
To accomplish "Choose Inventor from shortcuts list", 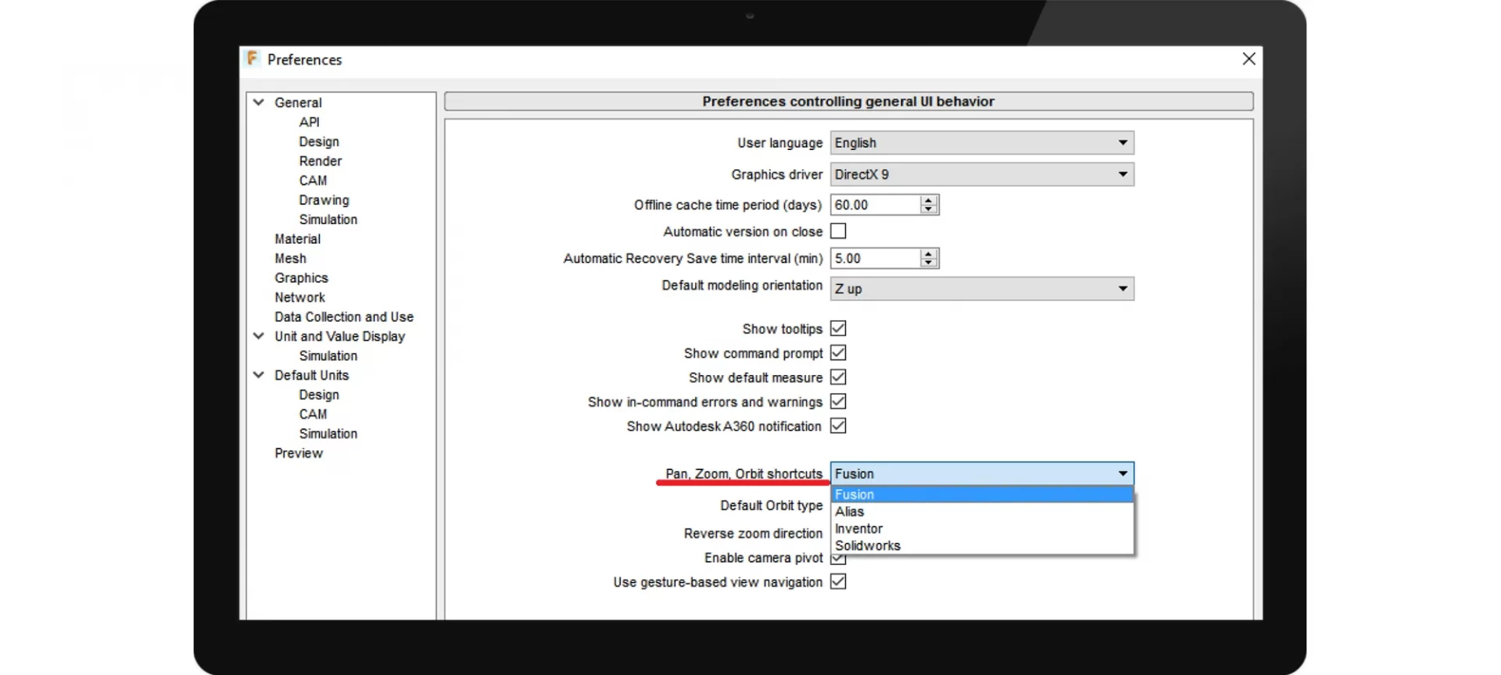I will tap(982, 529).
